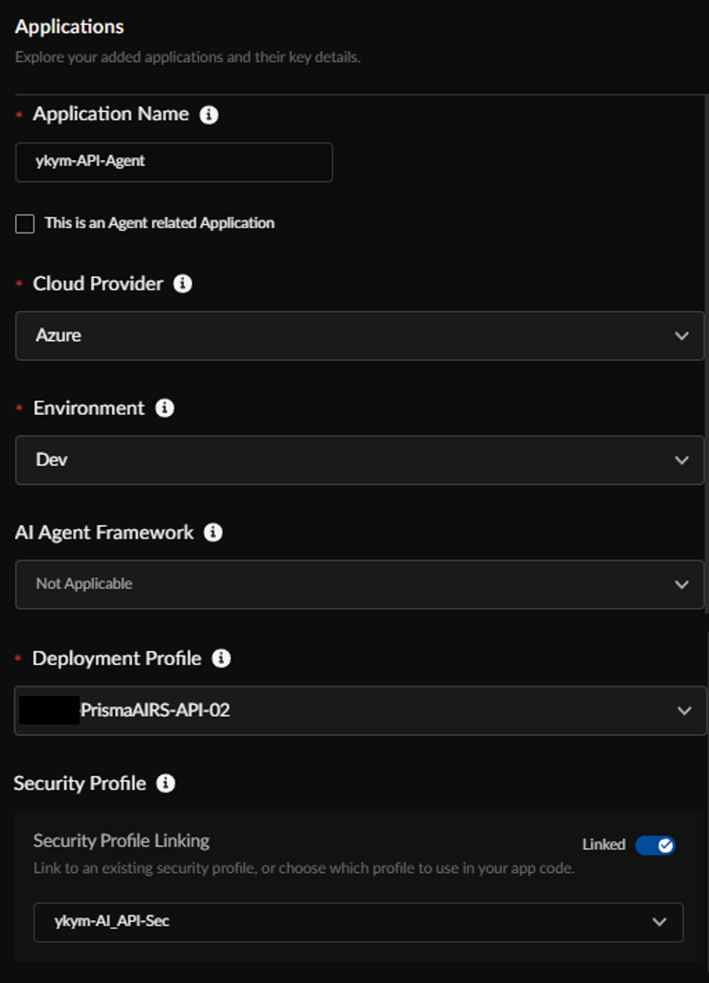This screenshot has height=983, width=709.
Task: Click the Security Profile info icon
Action: pos(166,784)
